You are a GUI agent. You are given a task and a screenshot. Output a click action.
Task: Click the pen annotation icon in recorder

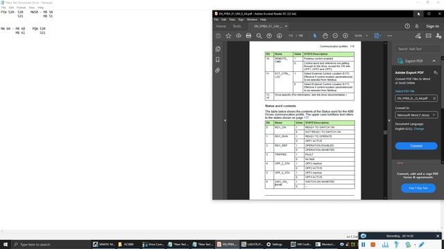[x=421, y=245]
